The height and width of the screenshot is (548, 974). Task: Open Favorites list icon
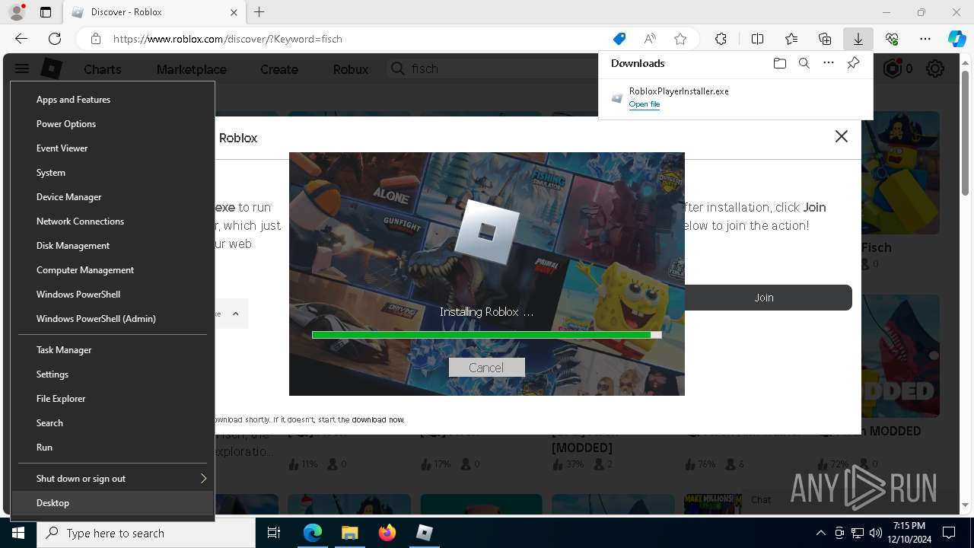pyautogui.click(x=791, y=39)
